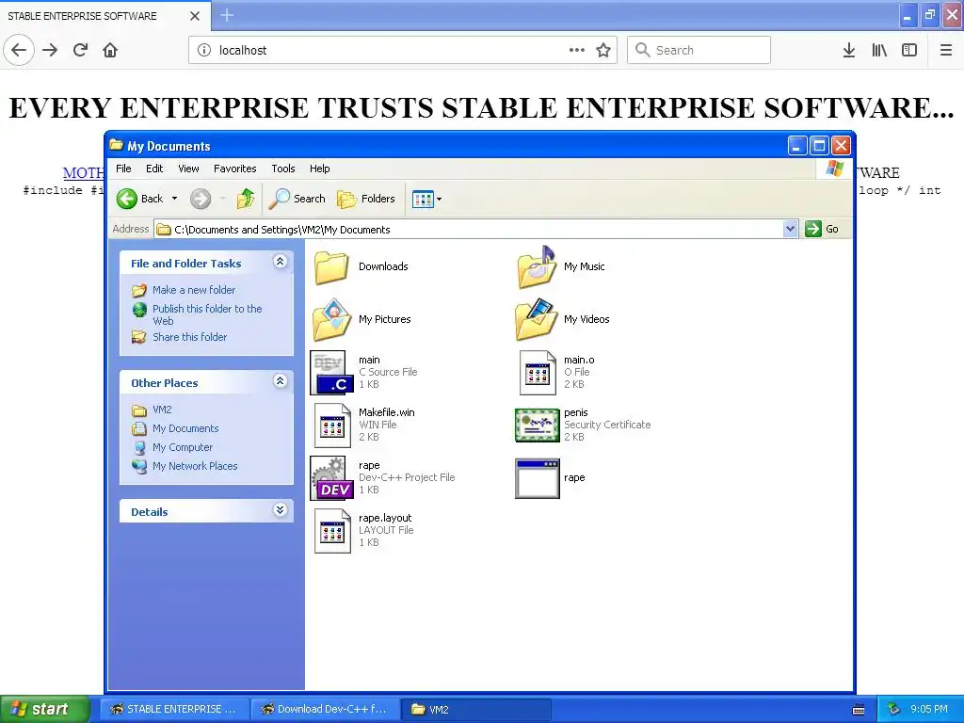
Task: Show site information for localhost
Action: point(204,50)
